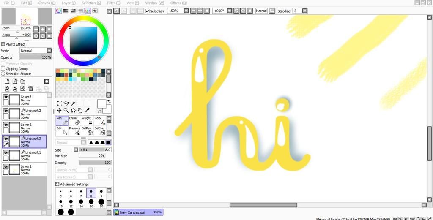Delete the selected layer with trash icon

click(30, 89)
